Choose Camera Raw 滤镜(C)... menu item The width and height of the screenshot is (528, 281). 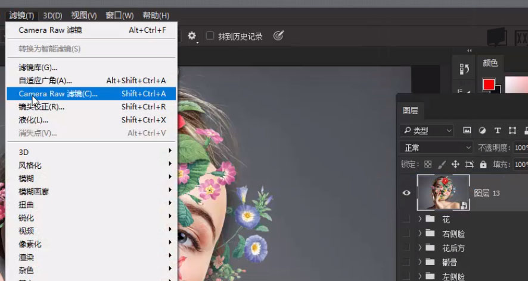(x=91, y=94)
